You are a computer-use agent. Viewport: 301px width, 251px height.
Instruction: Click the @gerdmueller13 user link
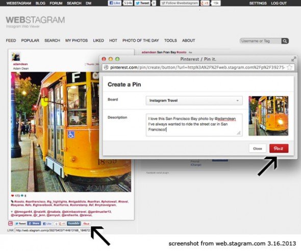99,212
